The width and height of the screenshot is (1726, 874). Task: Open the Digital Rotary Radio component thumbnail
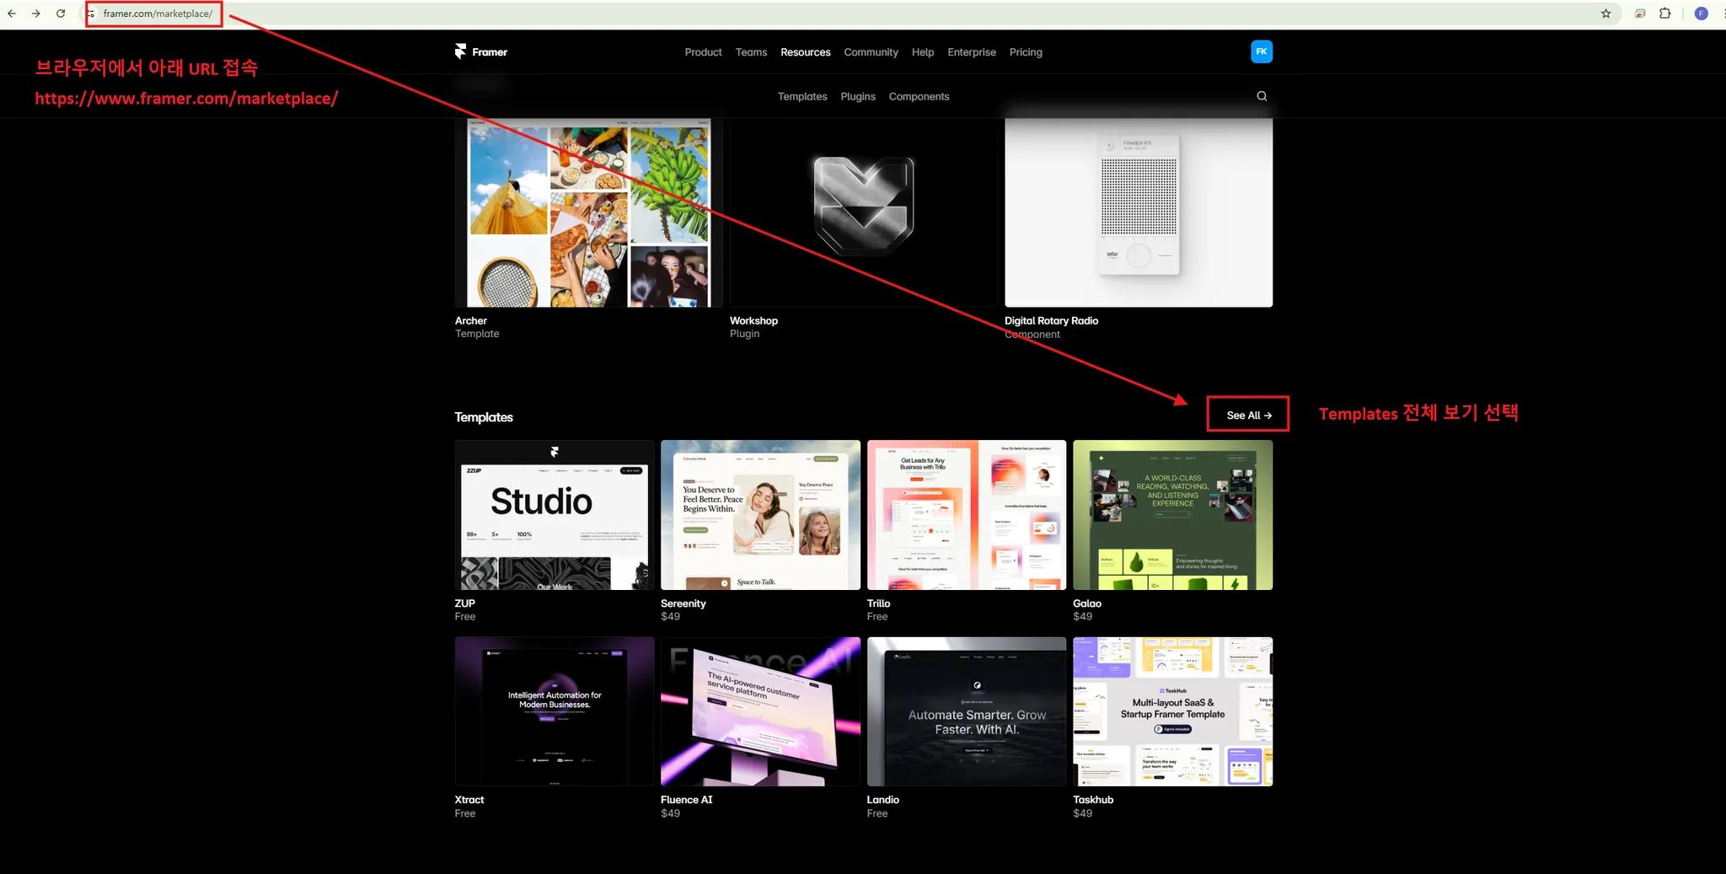click(1139, 212)
